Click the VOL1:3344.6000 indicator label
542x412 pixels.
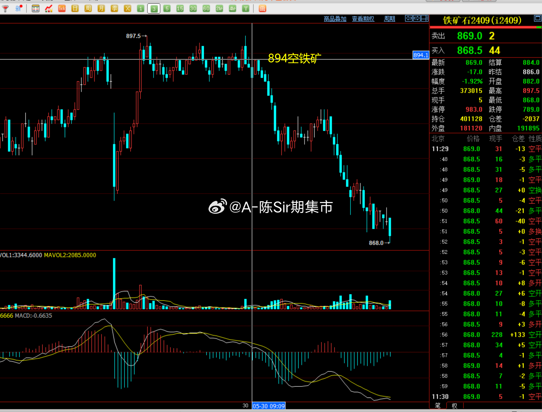pyautogui.click(x=21, y=255)
